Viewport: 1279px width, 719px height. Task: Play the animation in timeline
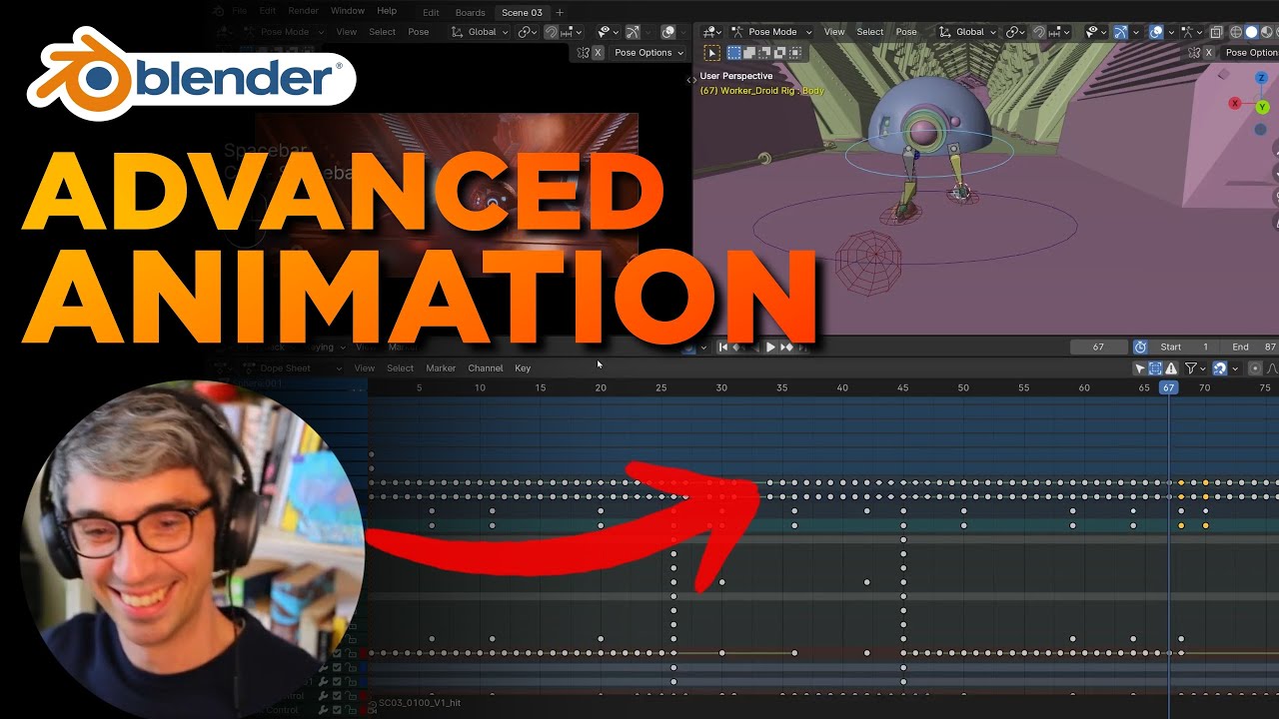[770, 347]
